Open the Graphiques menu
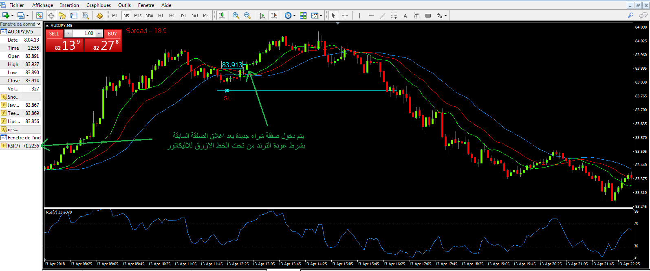This screenshot has height=271, width=650. pyautogui.click(x=99, y=5)
